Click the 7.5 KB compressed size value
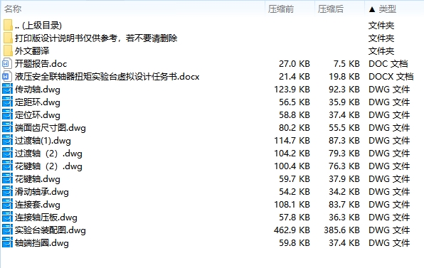 point(346,64)
